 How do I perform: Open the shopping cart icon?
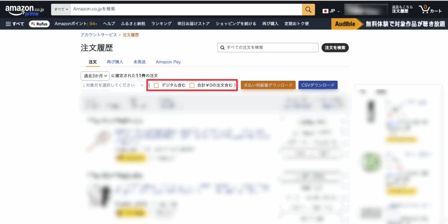[x=430, y=10]
